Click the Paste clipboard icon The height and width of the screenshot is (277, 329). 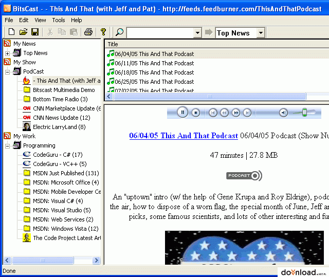tap(74, 32)
